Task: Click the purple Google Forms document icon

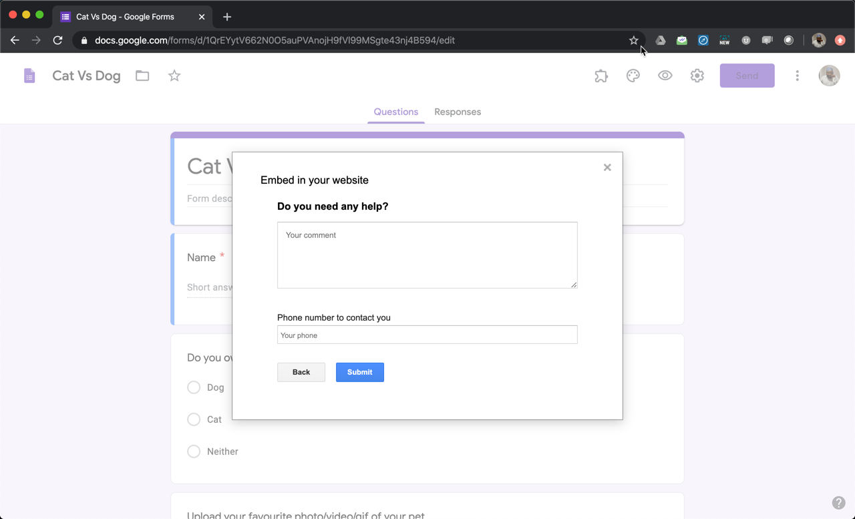Action: tap(29, 75)
